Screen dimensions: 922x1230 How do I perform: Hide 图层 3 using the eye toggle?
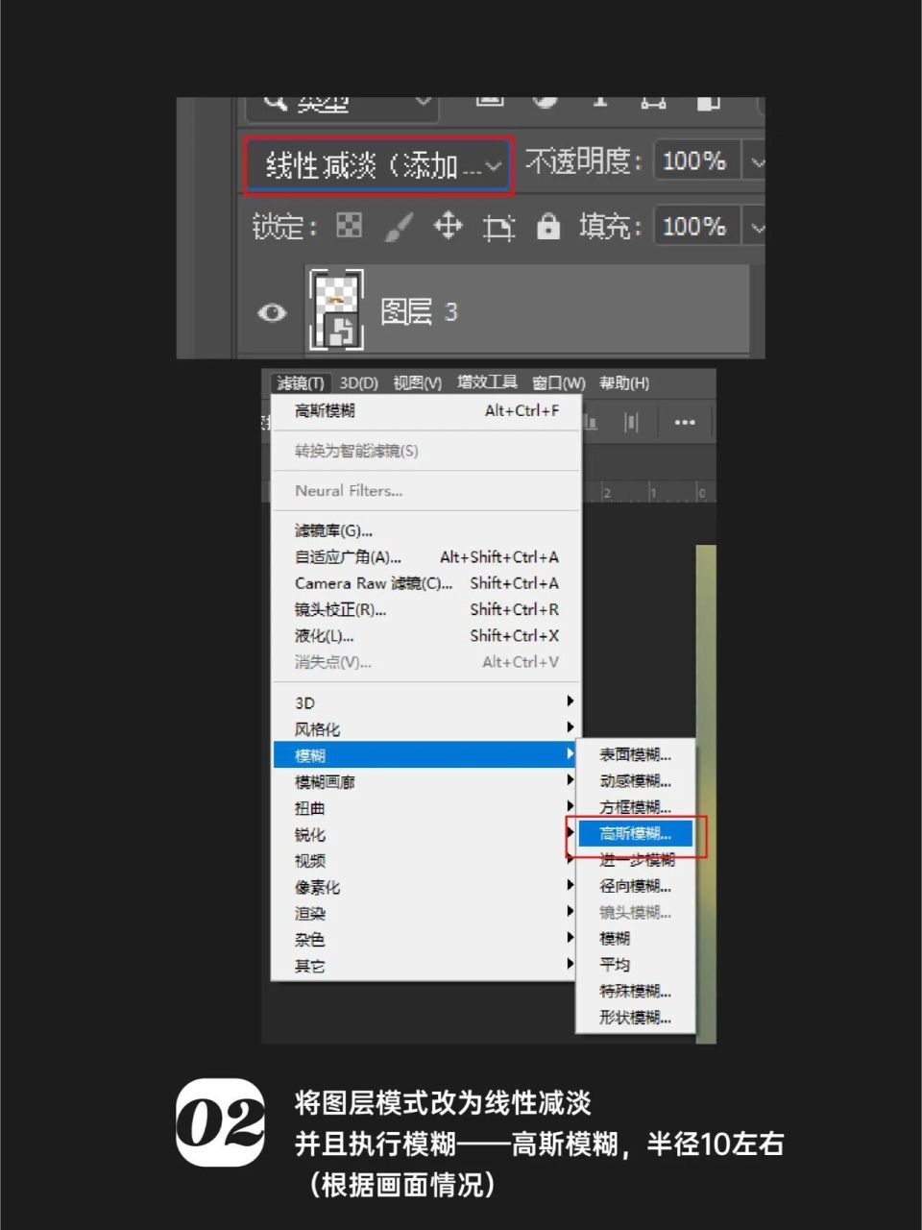(x=272, y=312)
